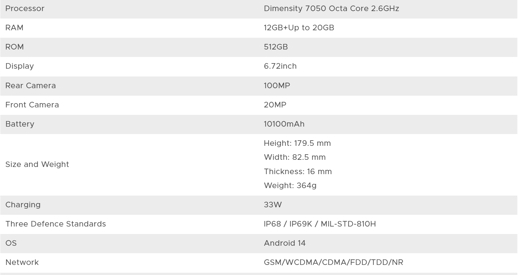Click the Size and Weight label

pyautogui.click(x=37, y=164)
